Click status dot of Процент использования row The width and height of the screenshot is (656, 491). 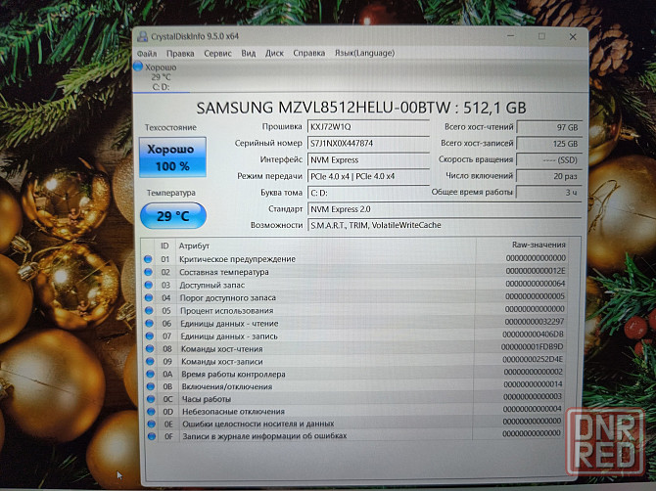(149, 310)
